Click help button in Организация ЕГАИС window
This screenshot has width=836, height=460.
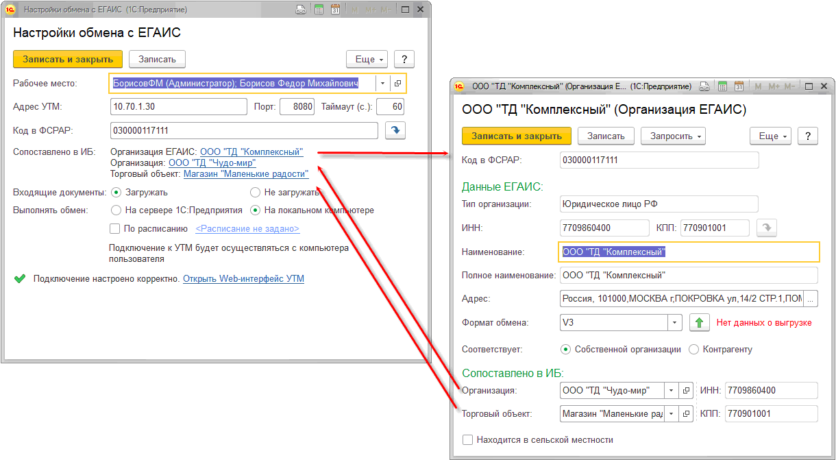tap(809, 136)
